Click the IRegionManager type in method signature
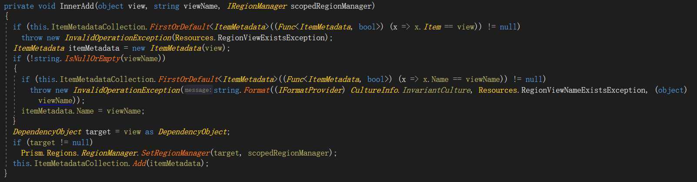The height and width of the screenshot is (182, 697). point(257,6)
